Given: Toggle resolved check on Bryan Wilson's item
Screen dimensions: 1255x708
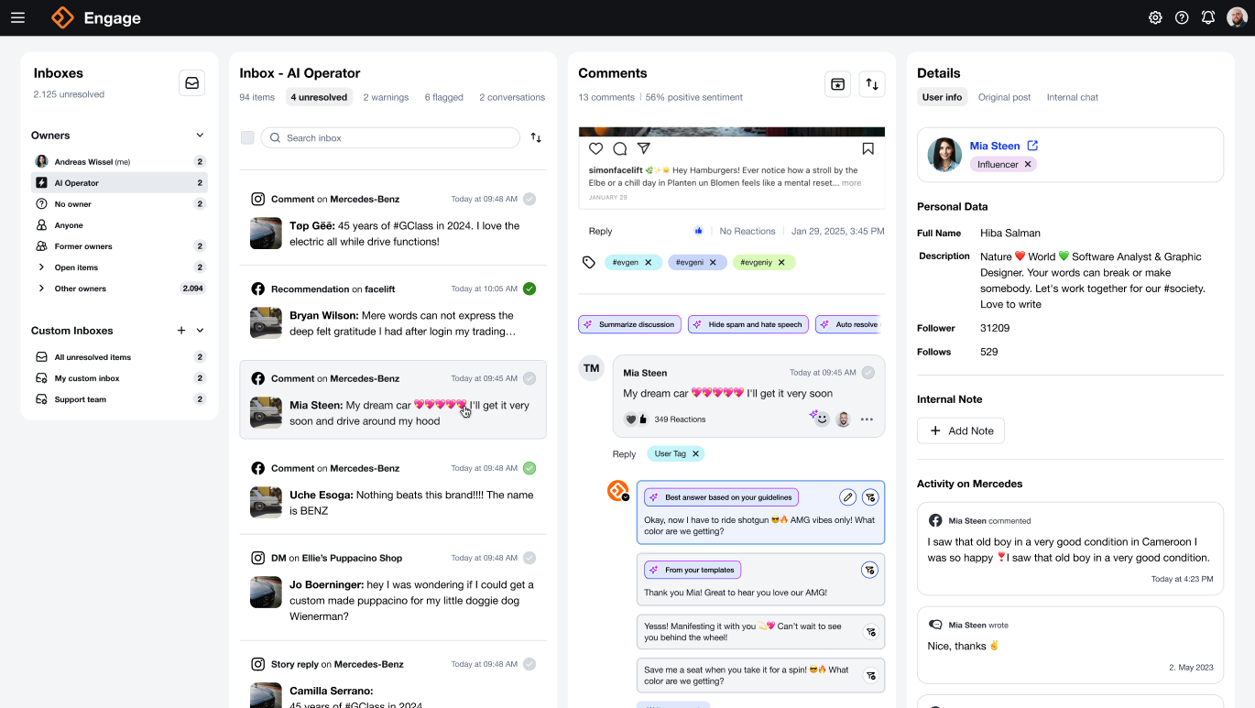Looking at the screenshot, I should (529, 289).
